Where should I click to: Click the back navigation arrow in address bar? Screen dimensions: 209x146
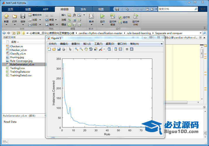pyautogui.click(x=4, y=33)
